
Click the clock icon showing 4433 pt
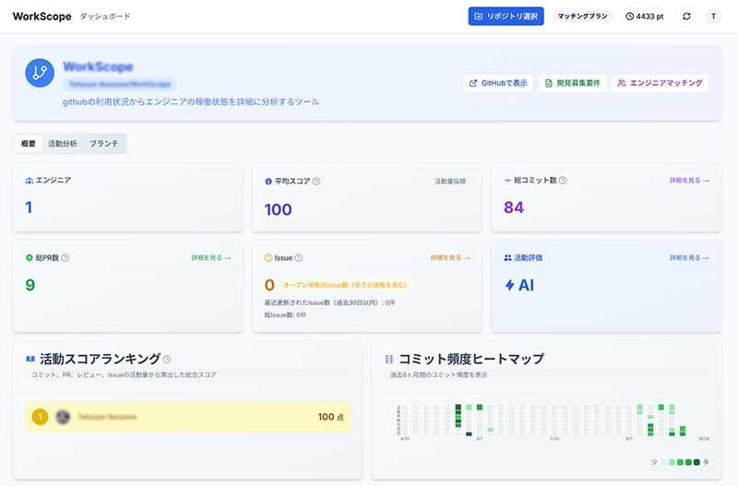click(631, 17)
